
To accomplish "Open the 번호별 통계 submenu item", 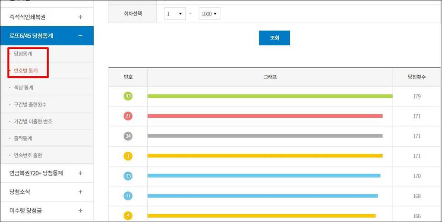I will [x=25, y=71].
